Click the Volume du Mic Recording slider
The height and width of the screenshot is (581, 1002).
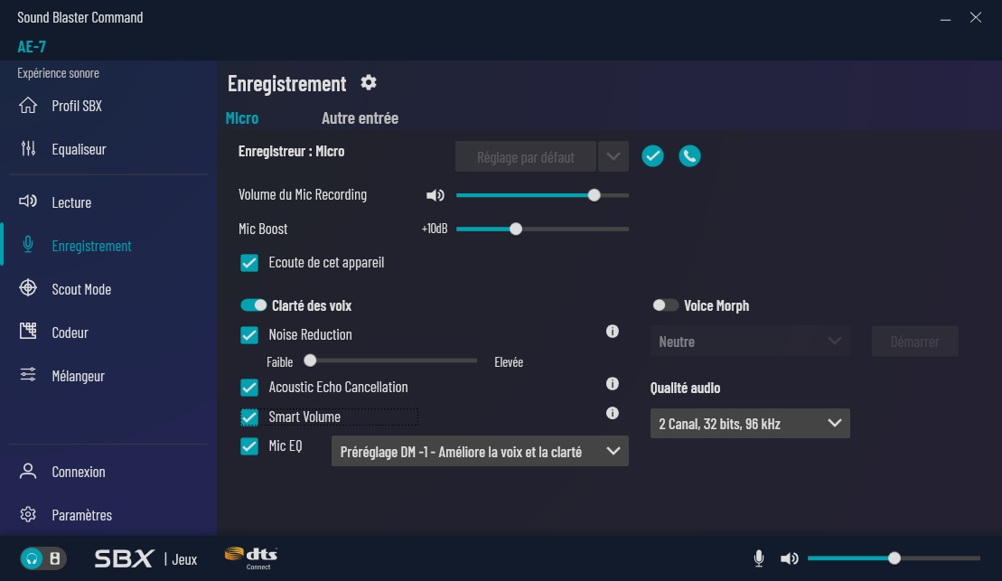coord(542,195)
